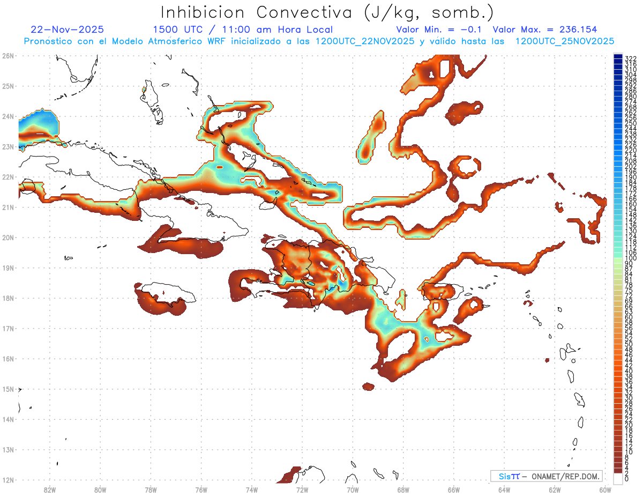
Task: Click the 17N latitude label
Action: click(x=8, y=328)
